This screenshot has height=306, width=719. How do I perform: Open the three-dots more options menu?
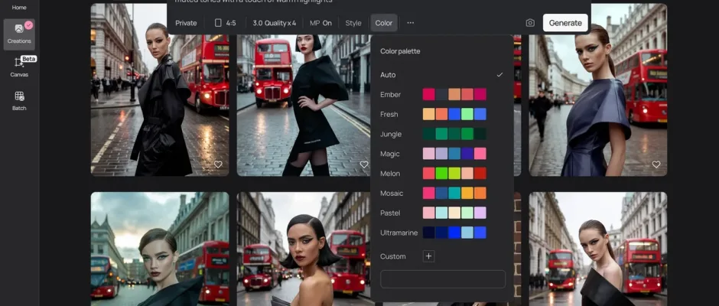pyautogui.click(x=411, y=23)
